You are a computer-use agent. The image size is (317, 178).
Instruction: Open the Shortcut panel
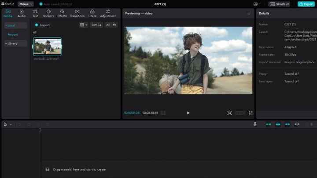click(279, 4)
